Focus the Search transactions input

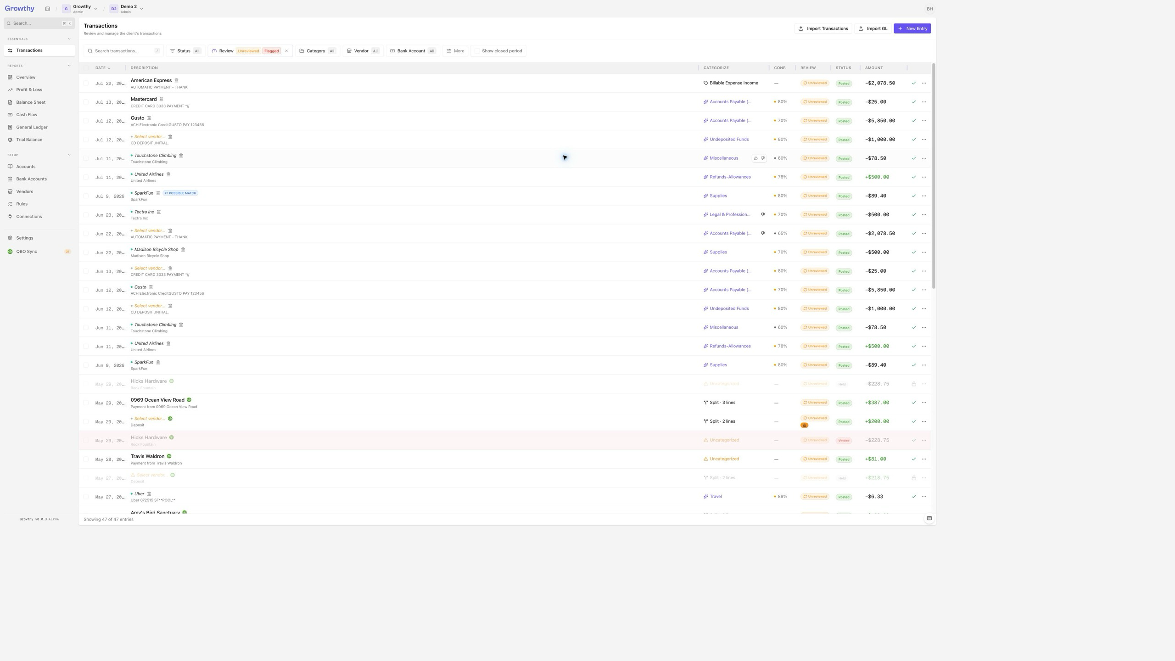[x=123, y=51]
